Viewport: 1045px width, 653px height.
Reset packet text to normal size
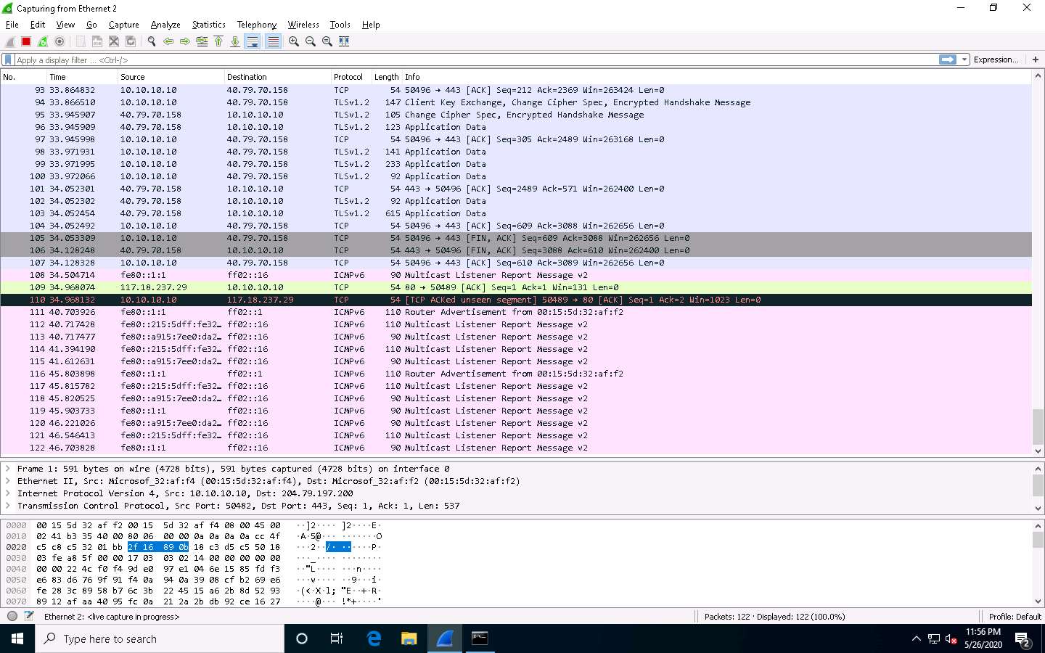point(327,42)
